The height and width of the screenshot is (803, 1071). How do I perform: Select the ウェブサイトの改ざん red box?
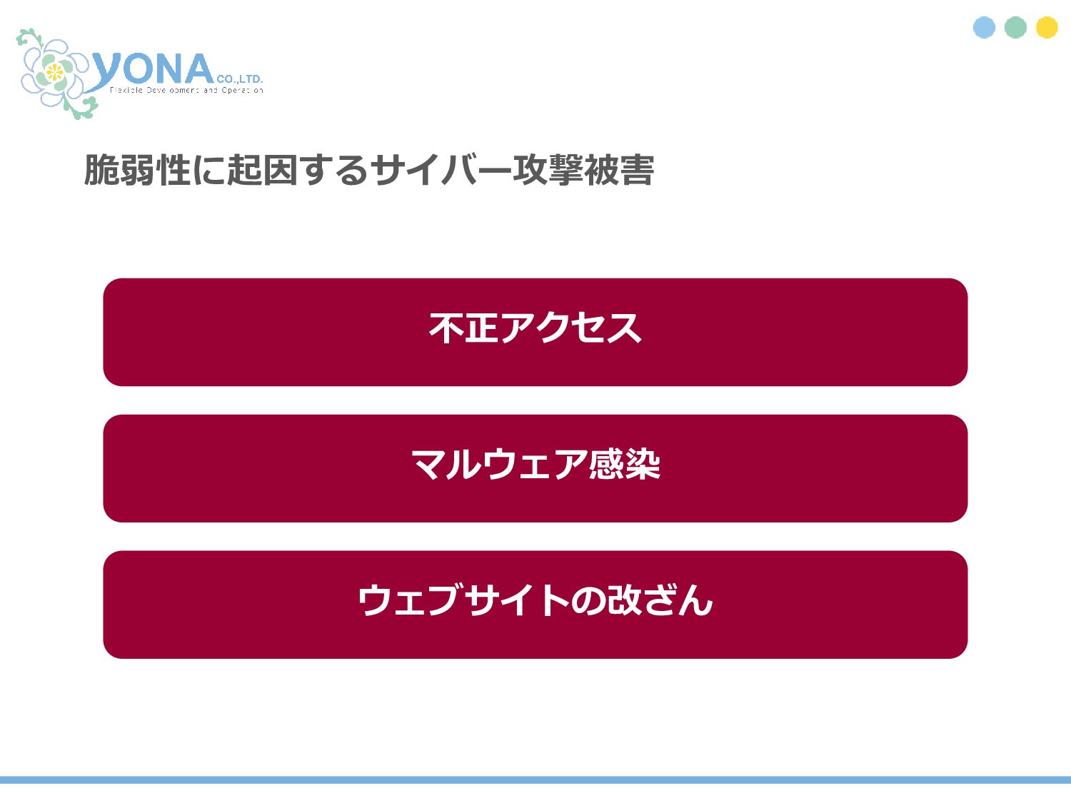coord(535,605)
